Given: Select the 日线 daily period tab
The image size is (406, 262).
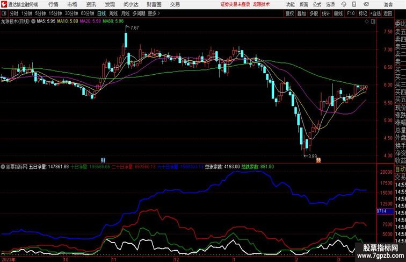Looking at the screenshot, I should 102,13.
